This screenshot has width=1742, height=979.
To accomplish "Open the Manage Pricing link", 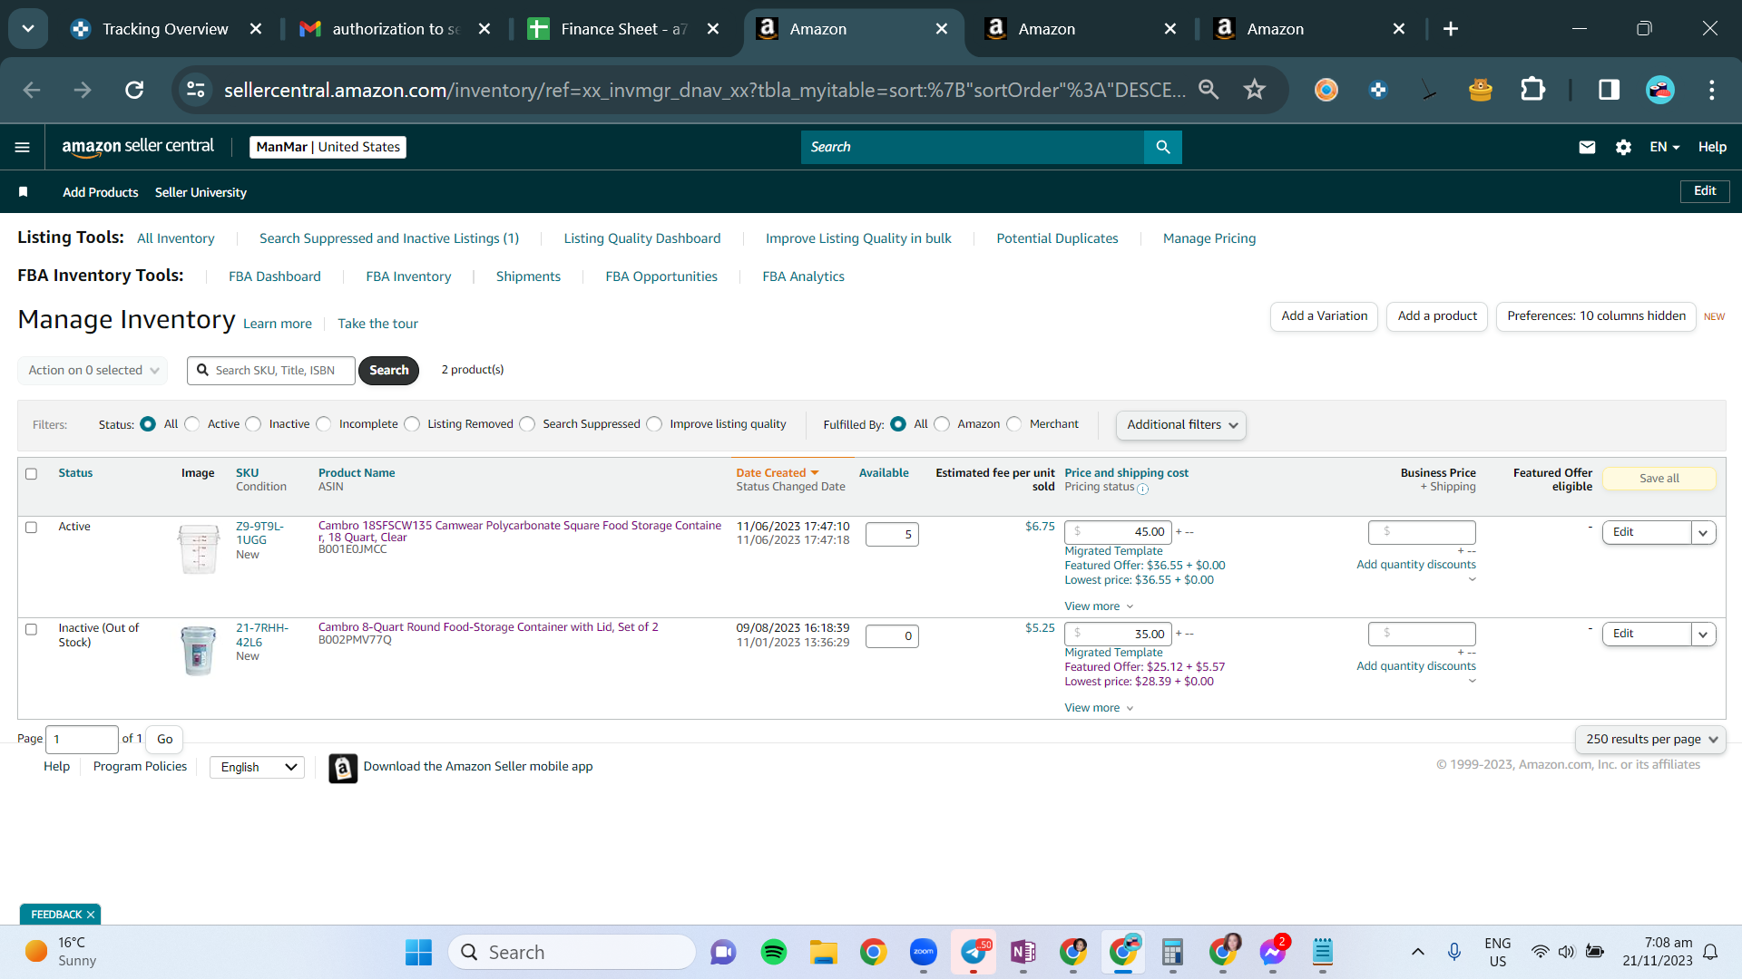I will click(x=1209, y=238).
